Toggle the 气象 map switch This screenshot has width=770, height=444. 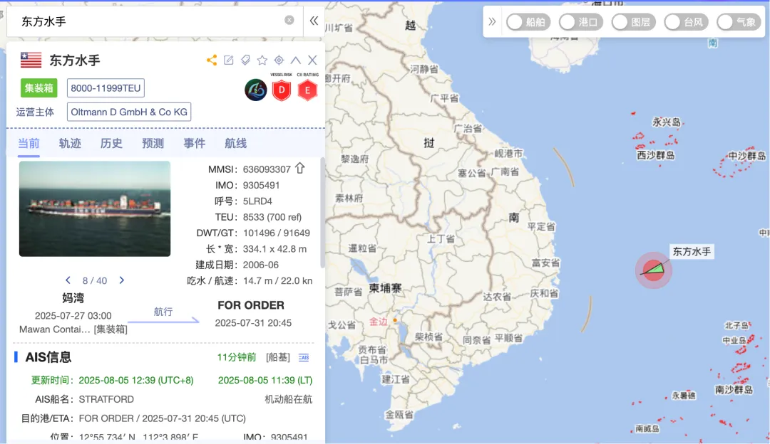(738, 22)
